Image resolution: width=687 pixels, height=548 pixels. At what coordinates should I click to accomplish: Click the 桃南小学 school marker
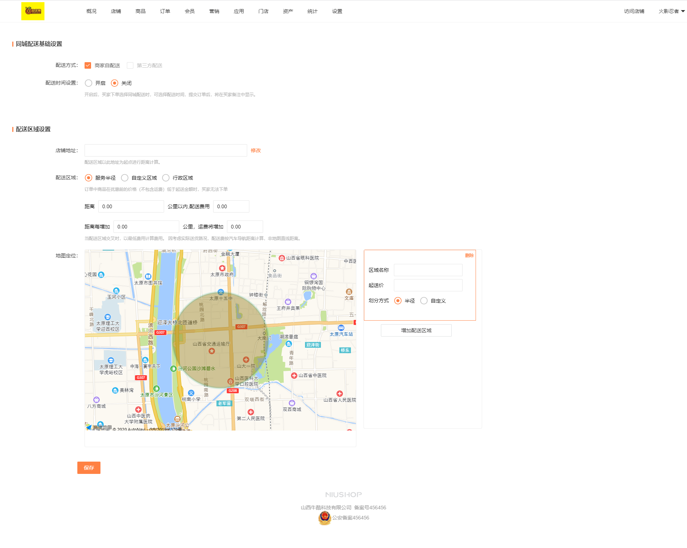click(191, 393)
